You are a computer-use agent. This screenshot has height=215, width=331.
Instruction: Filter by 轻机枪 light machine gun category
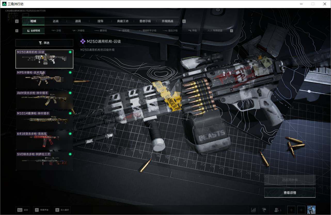[124, 30]
